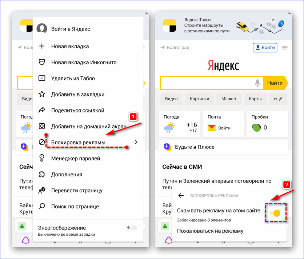The width and height of the screenshot is (304, 259).
Task: Click the star icon to add bookmark
Action: click(x=42, y=94)
